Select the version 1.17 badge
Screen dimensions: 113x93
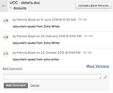6,54
